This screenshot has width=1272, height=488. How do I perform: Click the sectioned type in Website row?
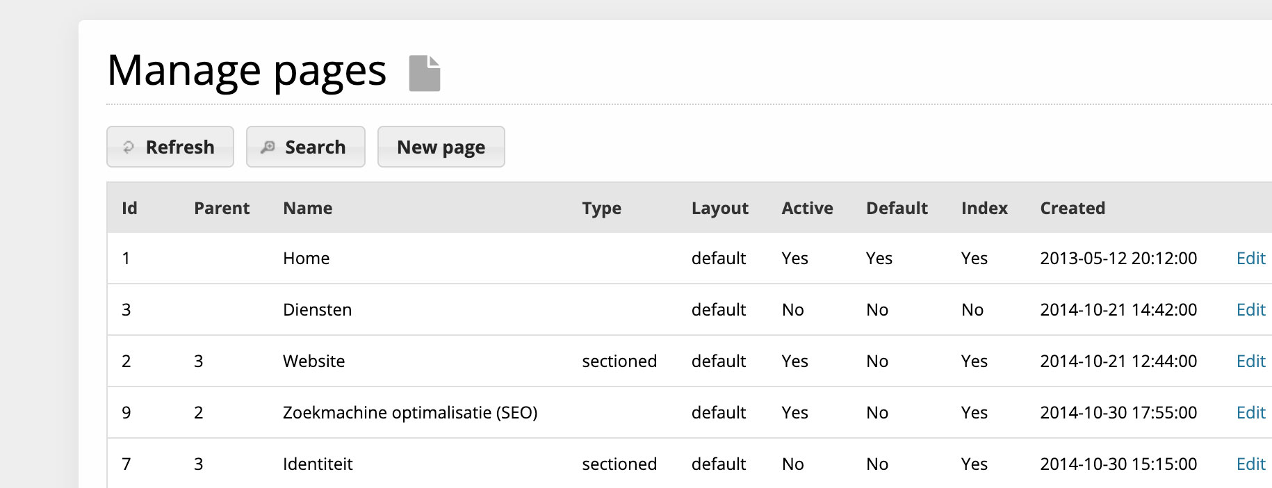pyautogui.click(x=619, y=361)
